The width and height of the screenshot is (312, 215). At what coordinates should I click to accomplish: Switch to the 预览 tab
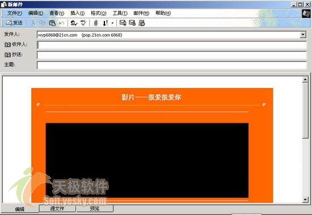coord(95,208)
